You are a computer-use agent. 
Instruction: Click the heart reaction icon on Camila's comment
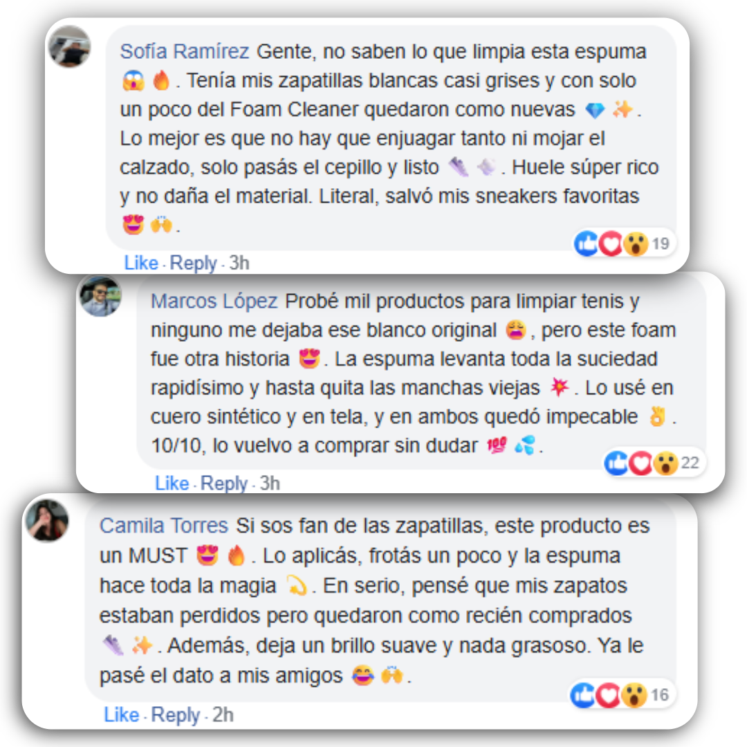pyautogui.click(x=609, y=695)
